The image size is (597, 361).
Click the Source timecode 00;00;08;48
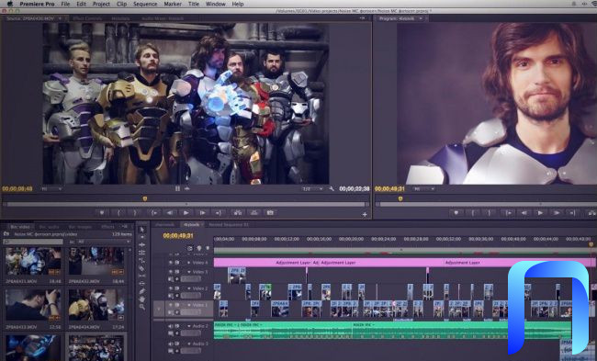[17, 189]
